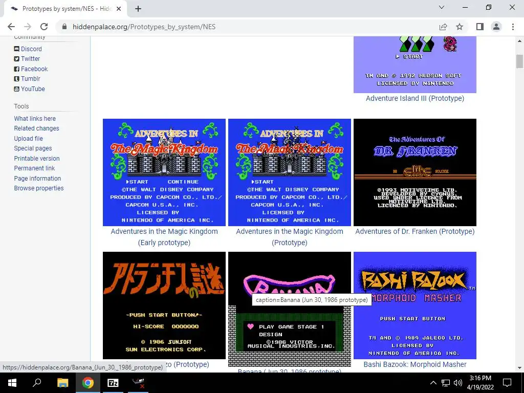Open Bashi Bazook: Morphoid Masher link
Viewport: 524px width, 393px height.
tap(414, 364)
